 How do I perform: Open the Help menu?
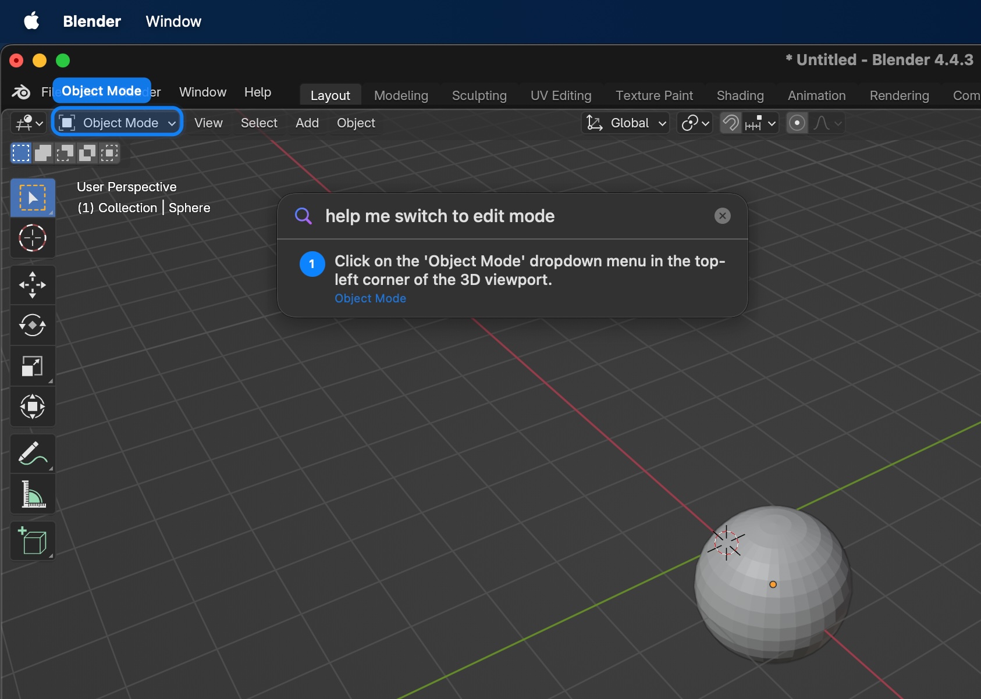[x=258, y=92]
